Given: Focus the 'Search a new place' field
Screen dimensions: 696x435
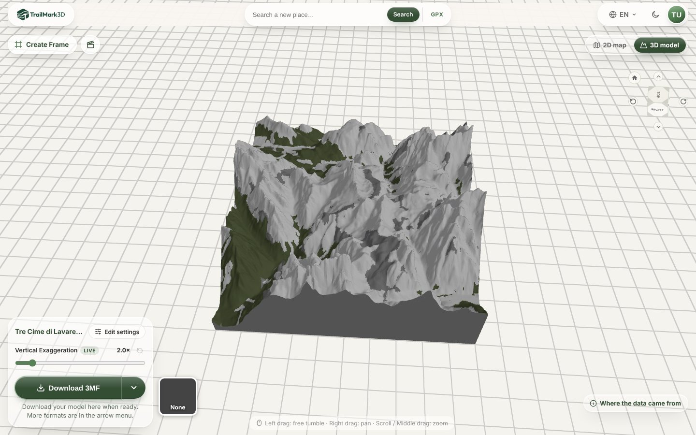Looking at the screenshot, I should pos(318,14).
